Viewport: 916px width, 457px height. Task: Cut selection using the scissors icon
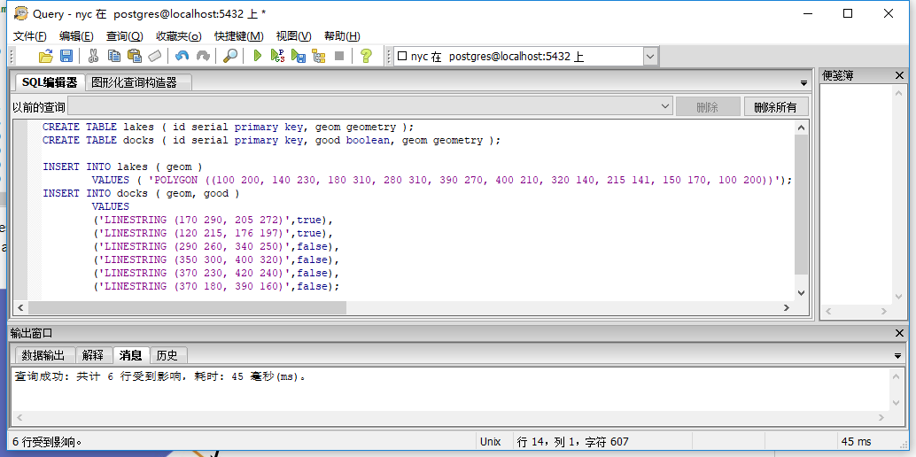[93, 56]
